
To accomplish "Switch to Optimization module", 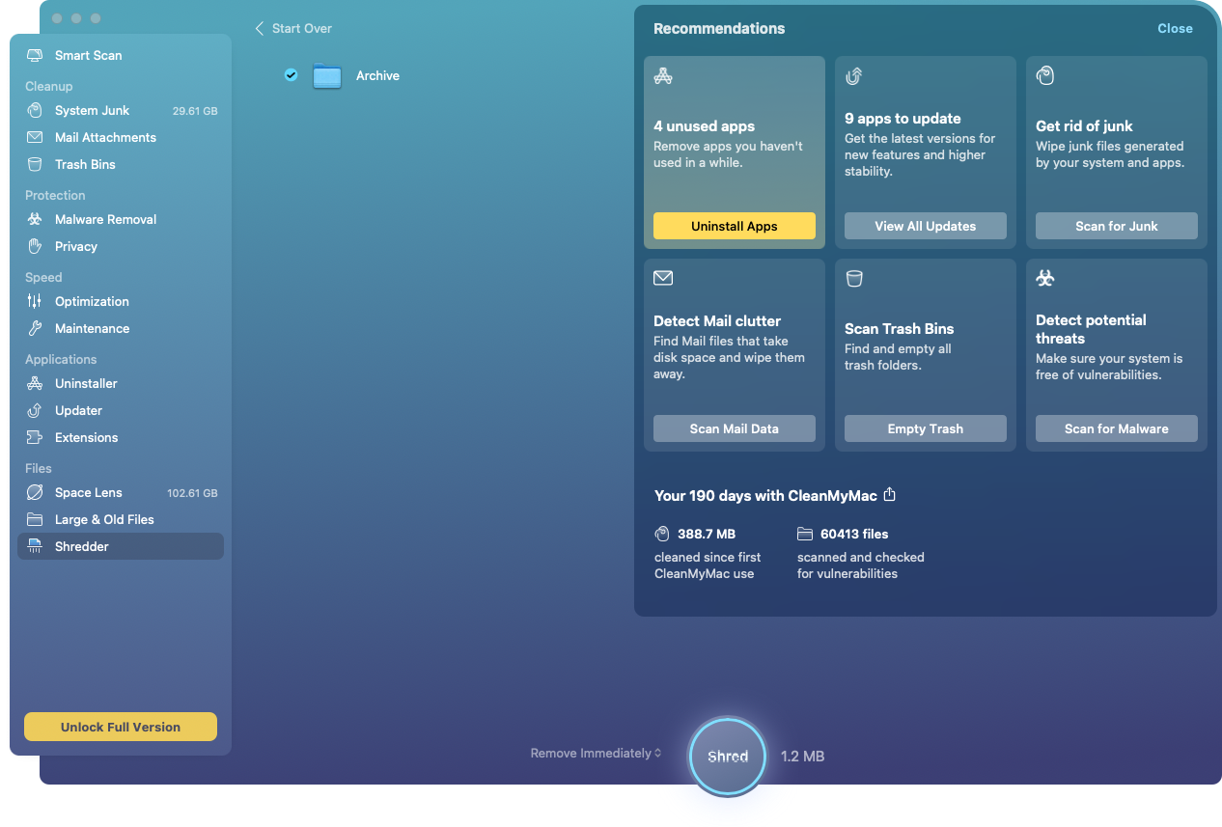I will pyautogui.click(x=121, y=302).
